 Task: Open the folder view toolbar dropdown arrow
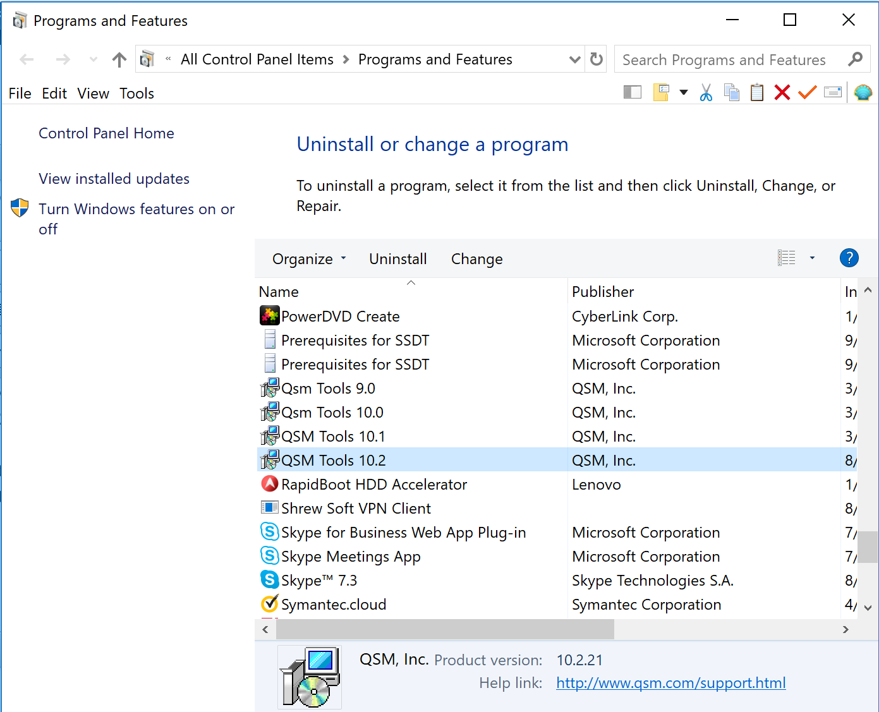pos(683,93)
